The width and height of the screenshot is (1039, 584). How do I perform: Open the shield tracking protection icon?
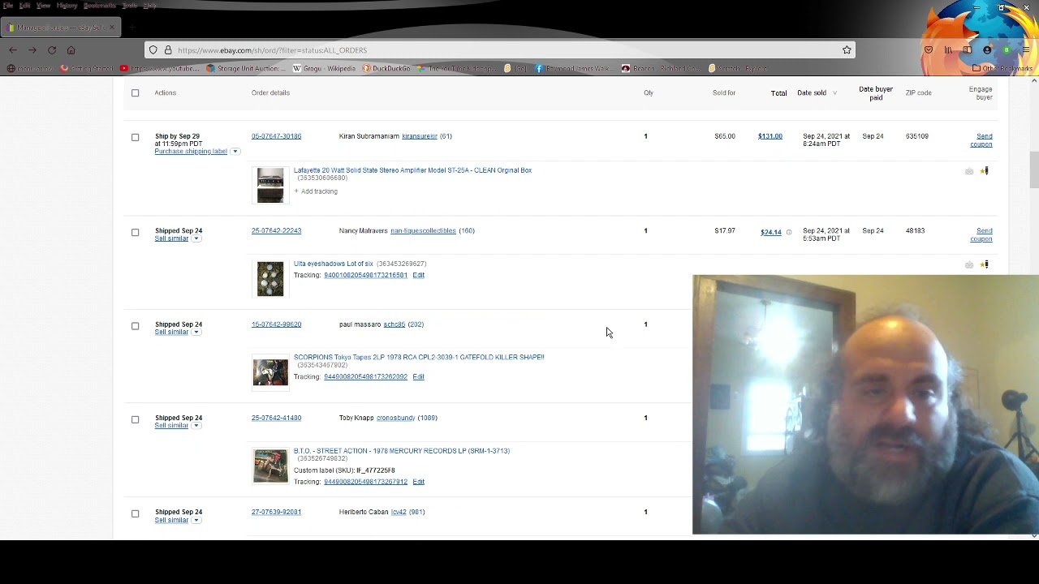coord(153,50)
